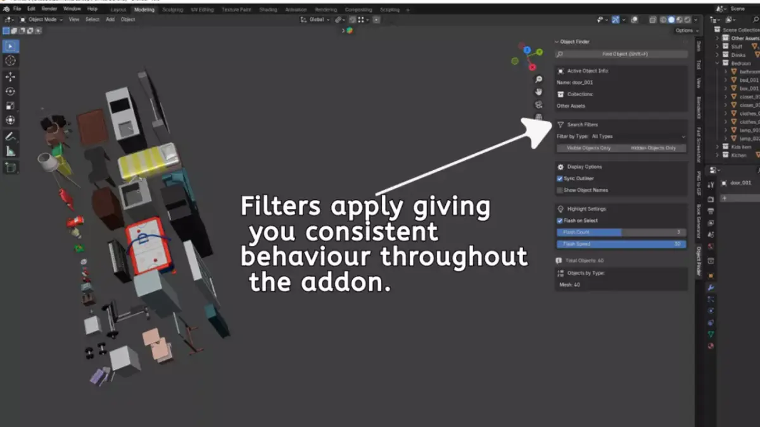Image resolution: width=760 pixels, height=427 pixels.
Task: Select the Annotate tool
Action: [11, 137]
